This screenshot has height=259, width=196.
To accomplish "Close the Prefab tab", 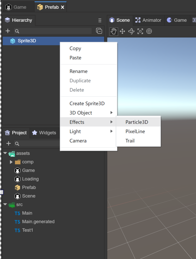I will tap(63, 7).
